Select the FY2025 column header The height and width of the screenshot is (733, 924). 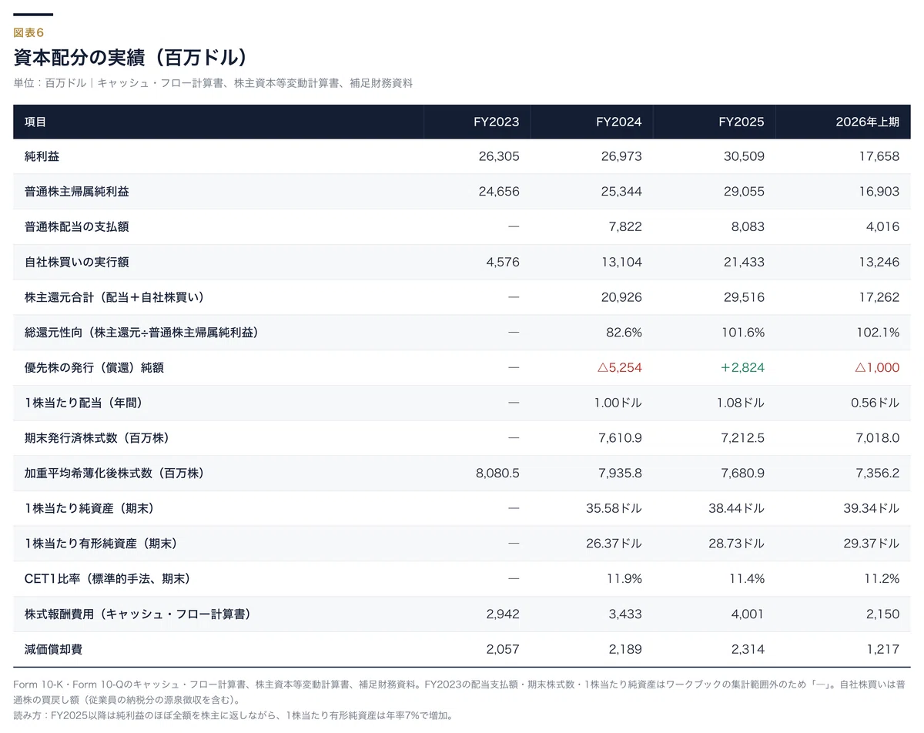click(742, 122)
